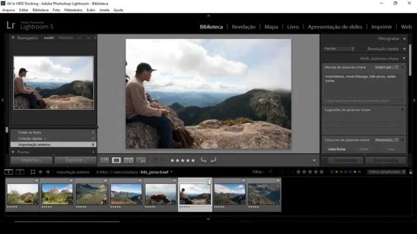Select last filmstrip thumbnail
The width and height of the screenshot is (417, 234).
pyautogui.click(x=264, y=194)
